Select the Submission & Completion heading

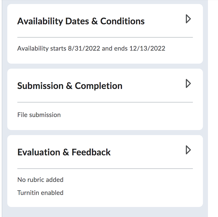click(70, 86)
